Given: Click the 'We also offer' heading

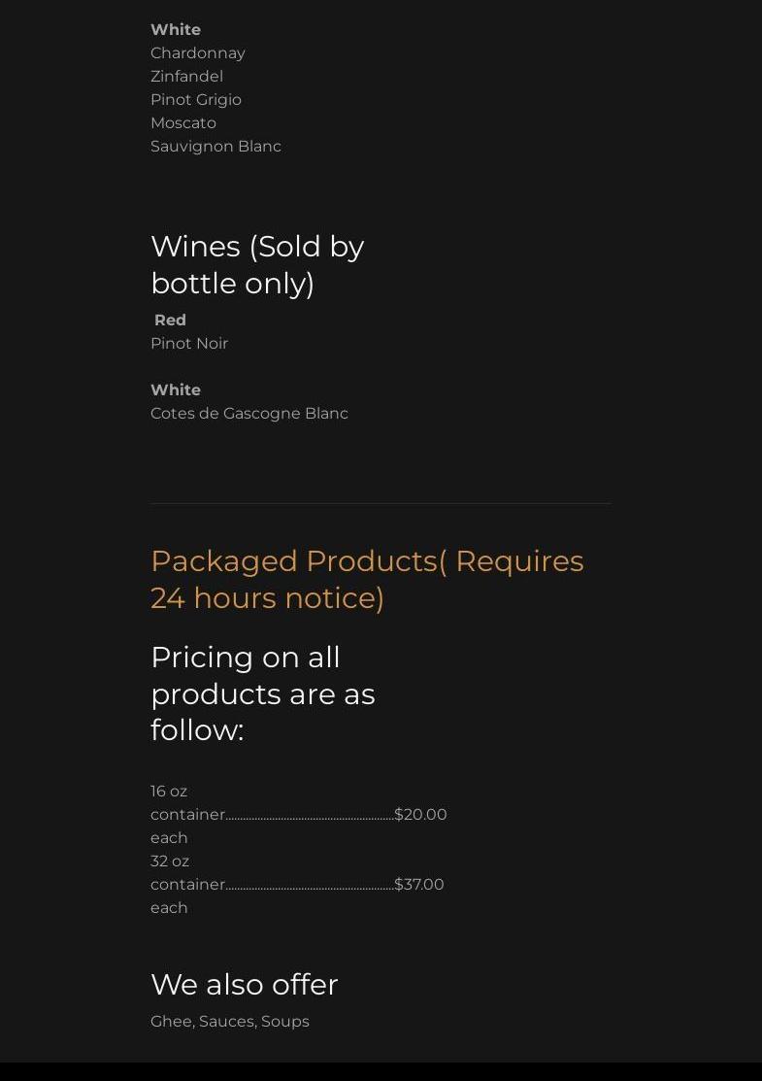Looking at the screenshot, I should click(x=245, y=984).
